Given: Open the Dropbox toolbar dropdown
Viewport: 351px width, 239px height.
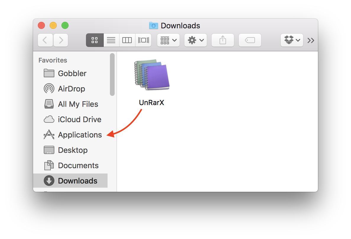Looking at the screenshot, I should [292, 40].
